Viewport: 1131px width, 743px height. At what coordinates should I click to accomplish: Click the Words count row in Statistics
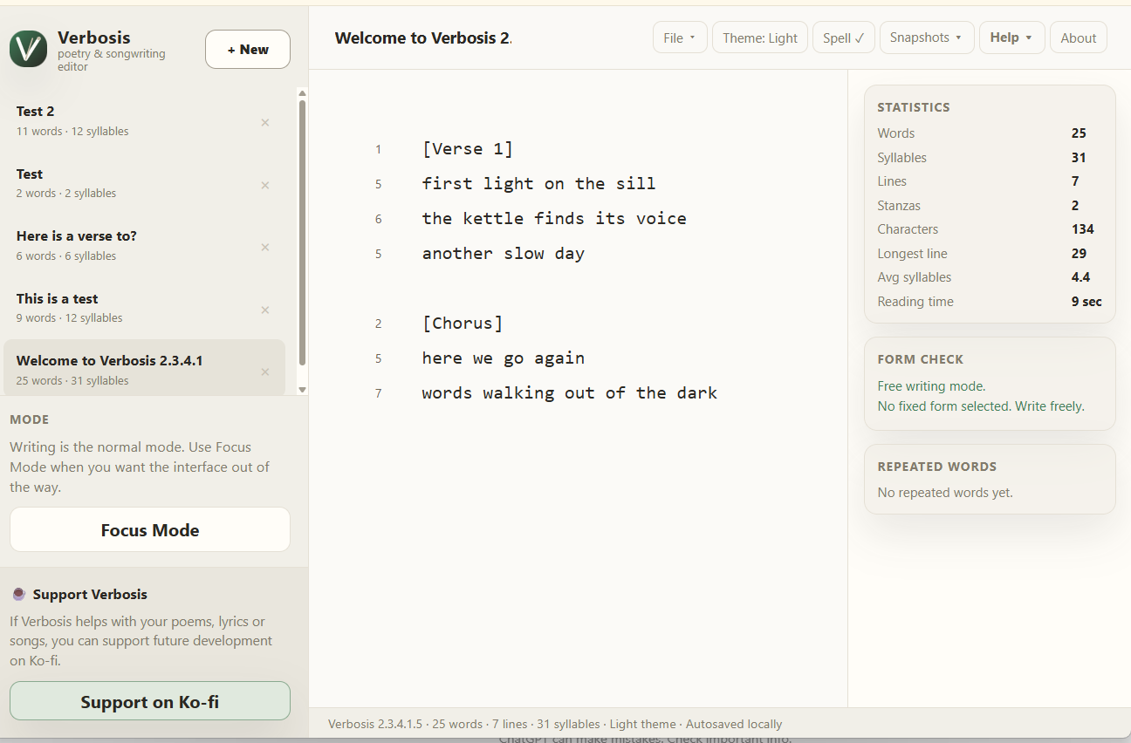(990, 133)
